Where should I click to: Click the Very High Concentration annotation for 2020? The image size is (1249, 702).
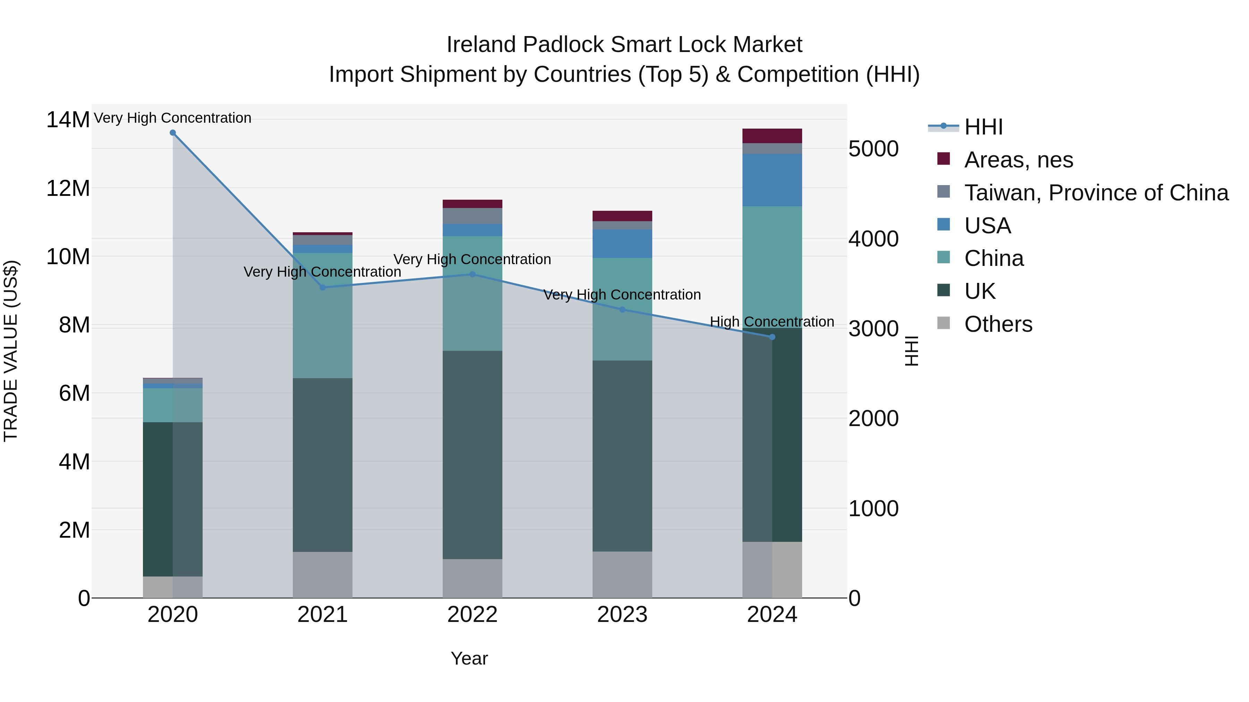(173, 118)
